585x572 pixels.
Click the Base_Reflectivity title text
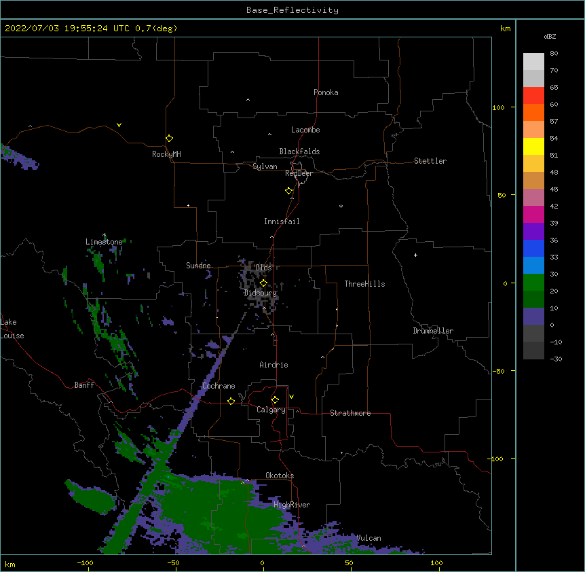[292, 10]
